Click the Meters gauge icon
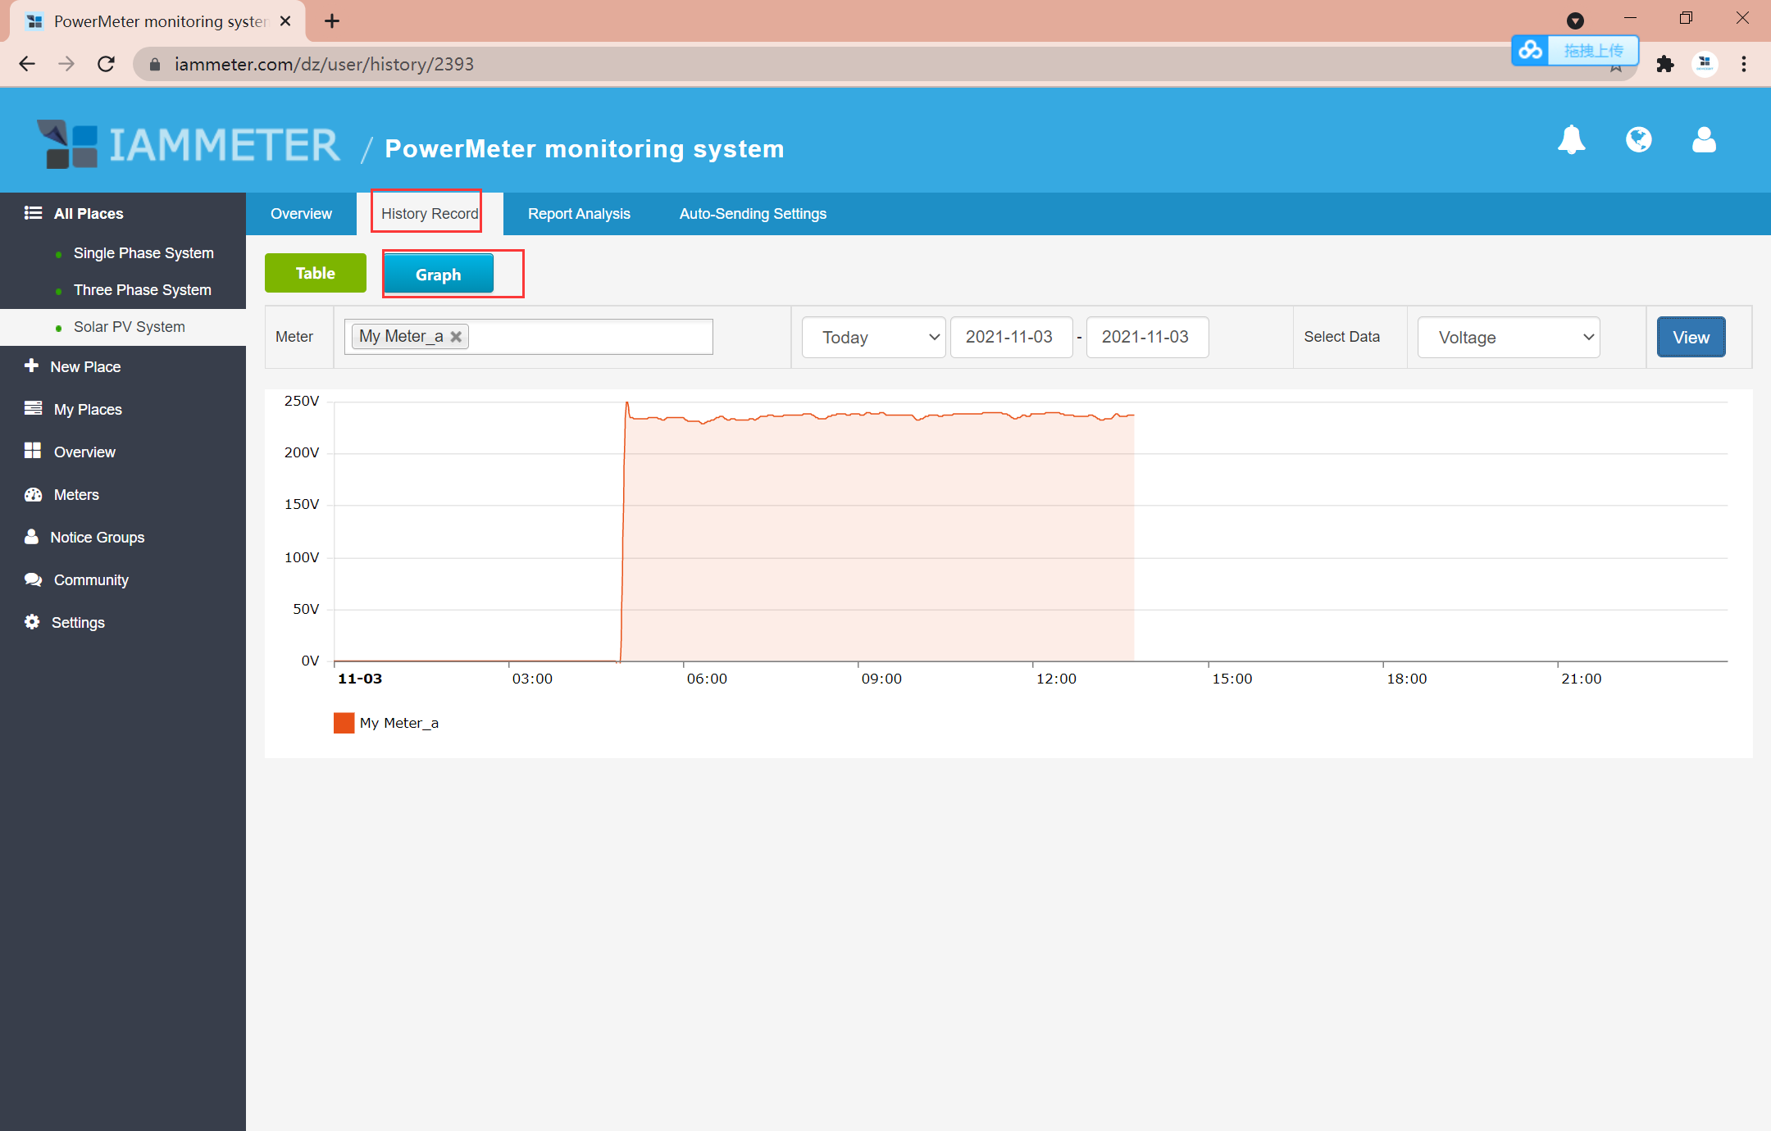 pyautogui.click(x=33, y=494)
